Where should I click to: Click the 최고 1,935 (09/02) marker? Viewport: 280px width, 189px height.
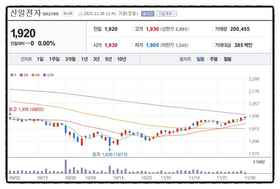pos(26,109)
